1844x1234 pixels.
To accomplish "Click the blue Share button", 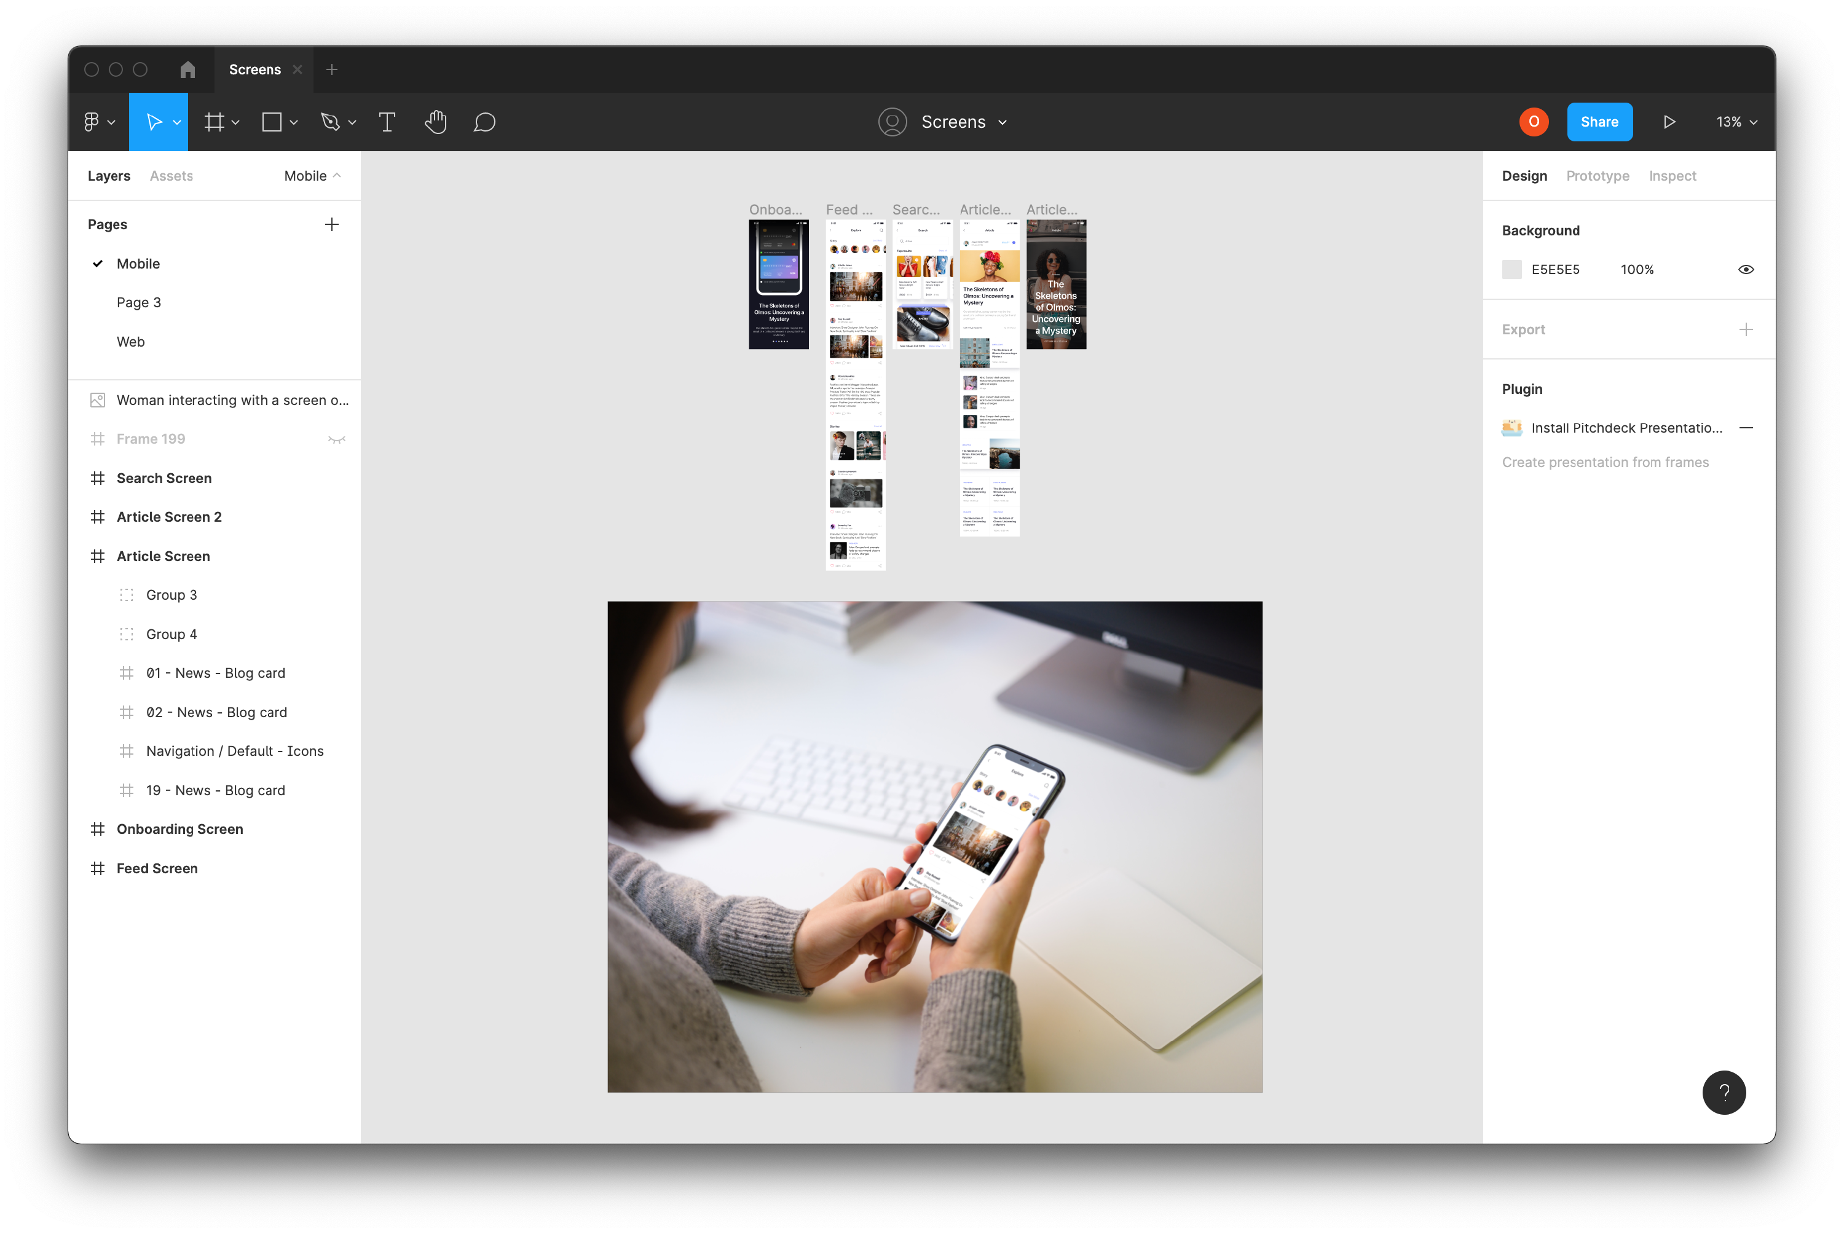I will [1599, 122].
